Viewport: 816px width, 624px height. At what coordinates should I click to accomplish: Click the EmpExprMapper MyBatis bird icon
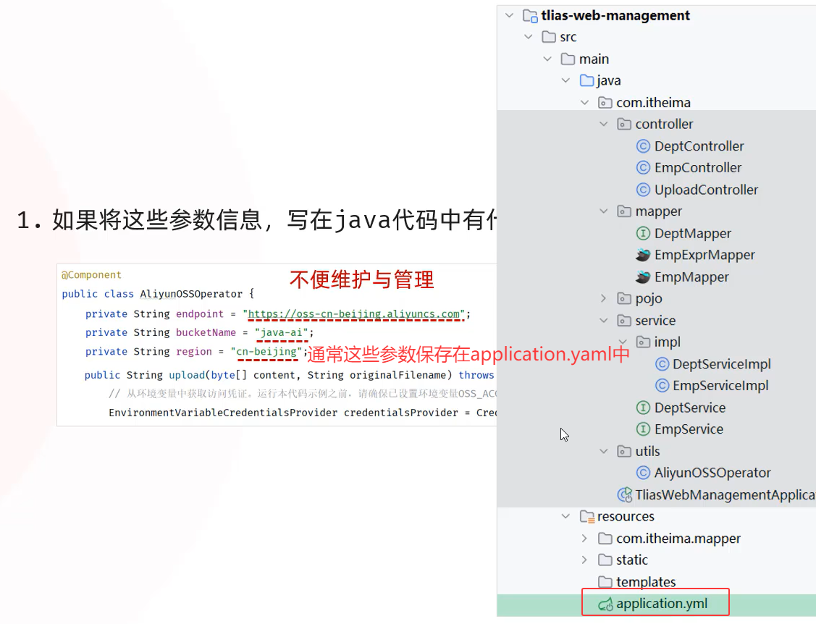tap(643, 255)
